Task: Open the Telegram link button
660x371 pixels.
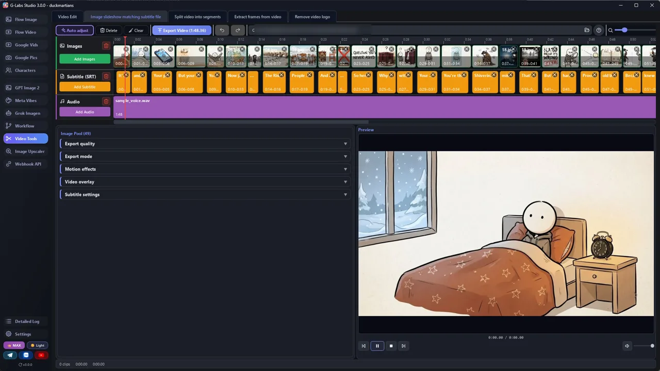Action: coord(10,355)
